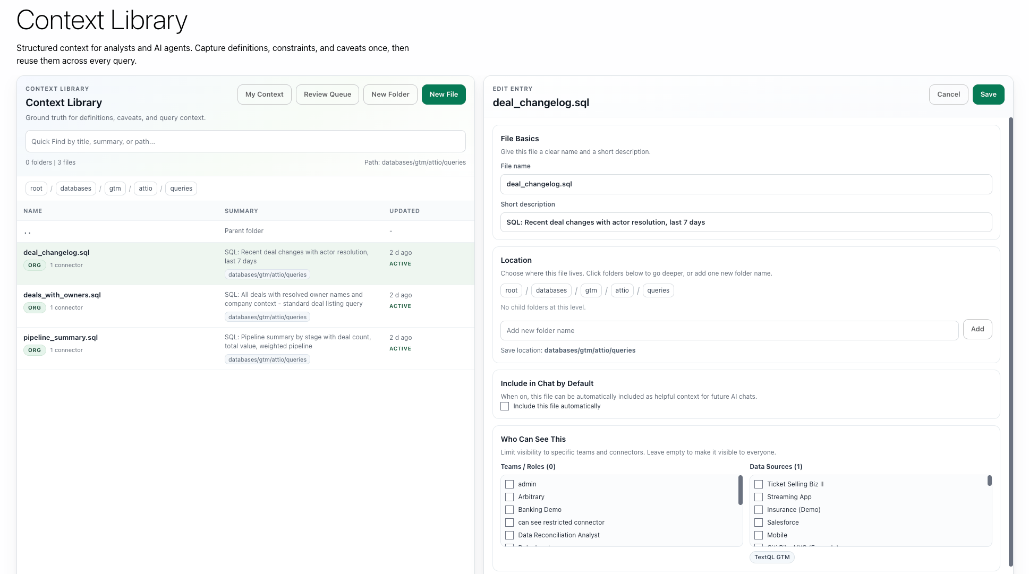Check the Mobile data source
This screenshot has width=1029, height=574.
[759, 535]
